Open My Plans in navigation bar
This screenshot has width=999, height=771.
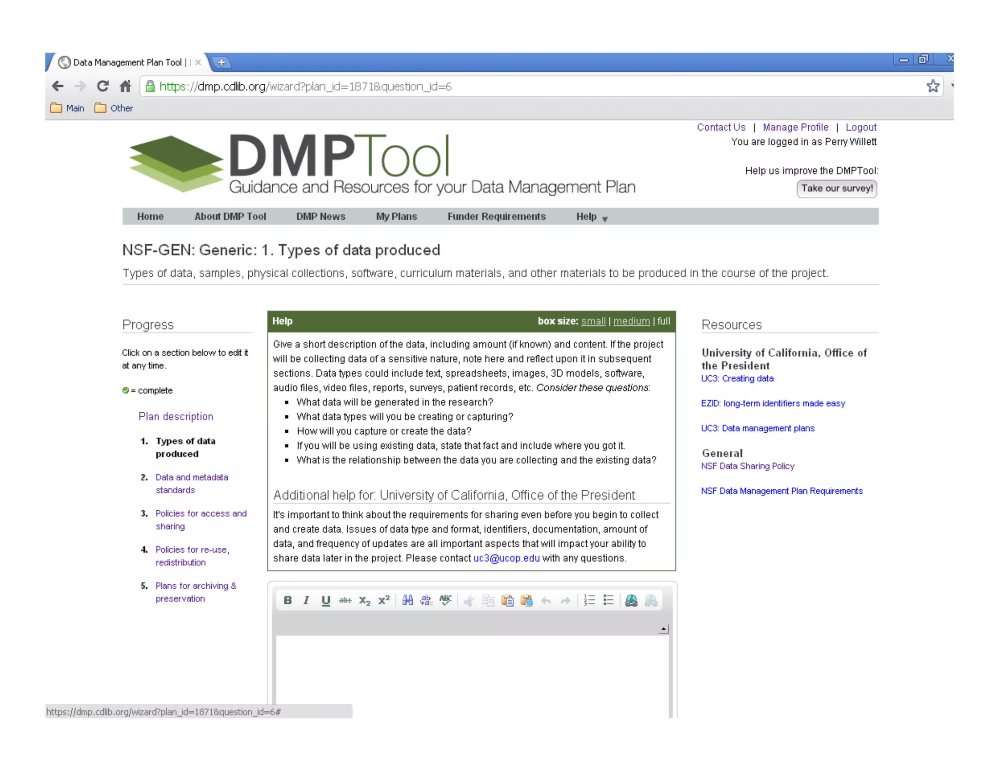[x=396, y=217]
